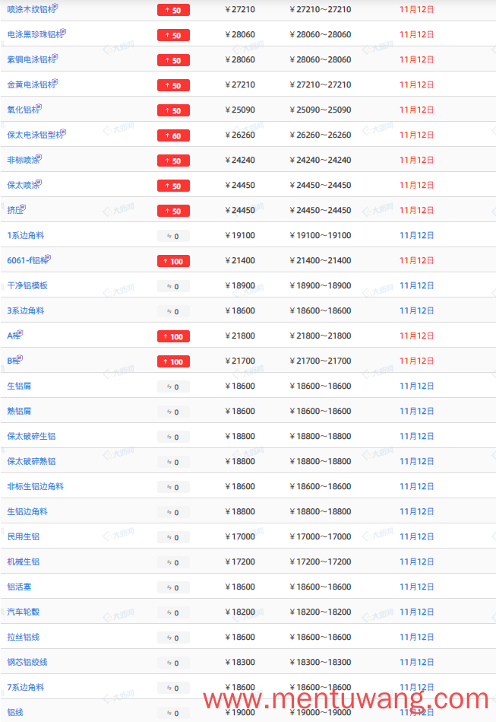
Task: Click the small icon beside 喷涂木纹铝材
Action: click(x=55, y=6)
